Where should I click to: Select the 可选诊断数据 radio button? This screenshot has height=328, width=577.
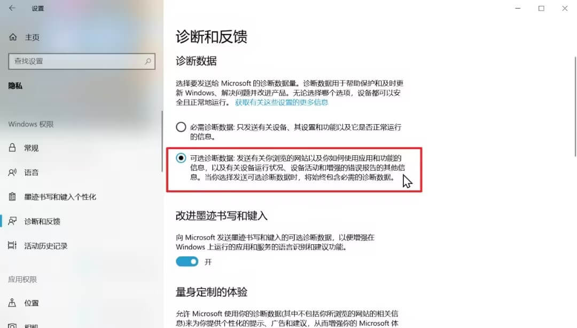tap(181, 158)
